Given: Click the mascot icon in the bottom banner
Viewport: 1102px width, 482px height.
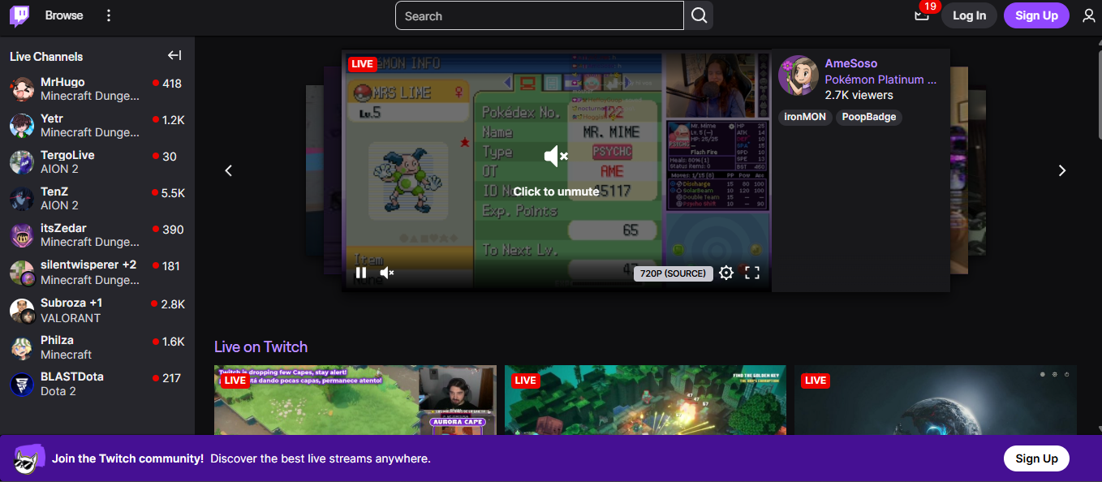Looking at the screenshot, I should [x=28, y=458].
